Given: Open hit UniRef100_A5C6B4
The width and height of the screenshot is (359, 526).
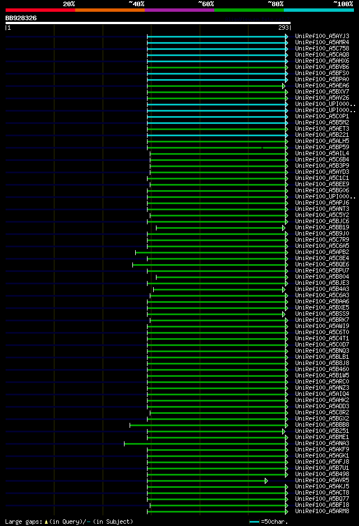Looking at the screenshot, I should tap(322, 159).
